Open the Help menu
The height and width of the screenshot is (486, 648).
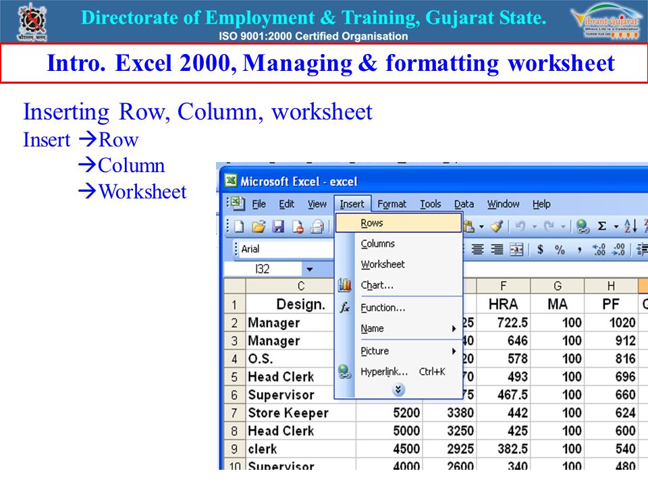click(x=541, y=204)
